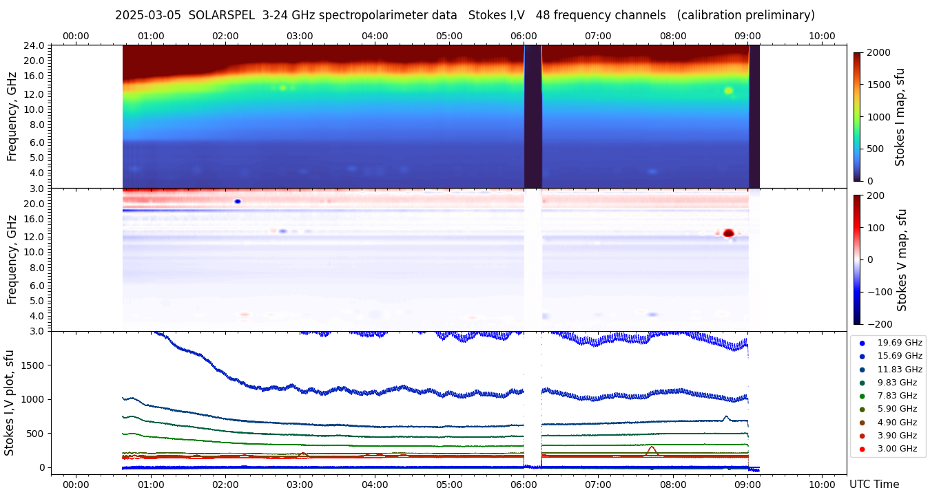Image resolution: width=930 pixels, height=499 pixels.
Task: Click the Stokes I,V plot y-axis label
Action: pyautogui.click(x=10, y=403)
